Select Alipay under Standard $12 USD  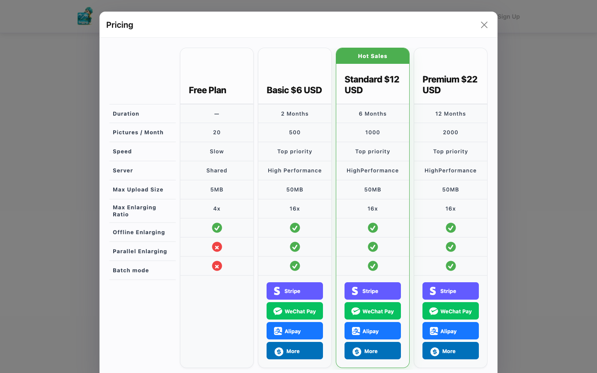(x=373, y=331)
